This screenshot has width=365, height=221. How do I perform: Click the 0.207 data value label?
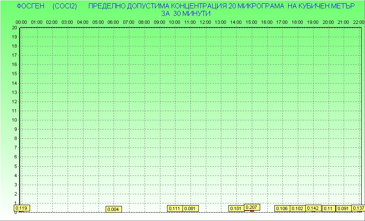coord(252,207)
